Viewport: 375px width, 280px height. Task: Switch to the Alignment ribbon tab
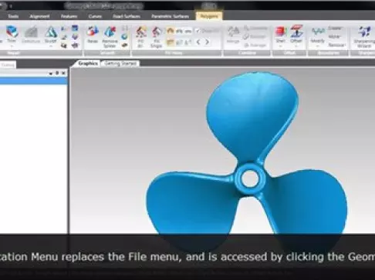39,16
